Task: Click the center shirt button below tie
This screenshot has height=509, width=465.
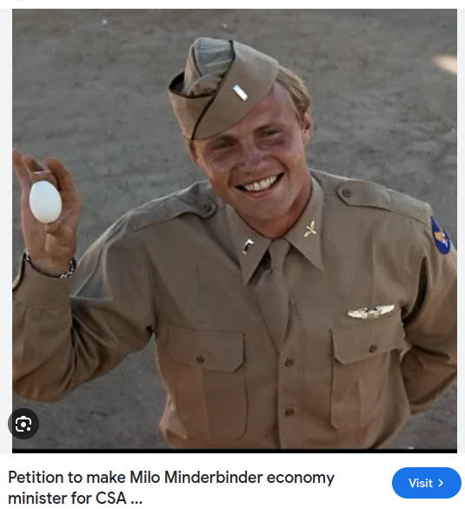Action: pyautogui.click(x=289, y=361)
